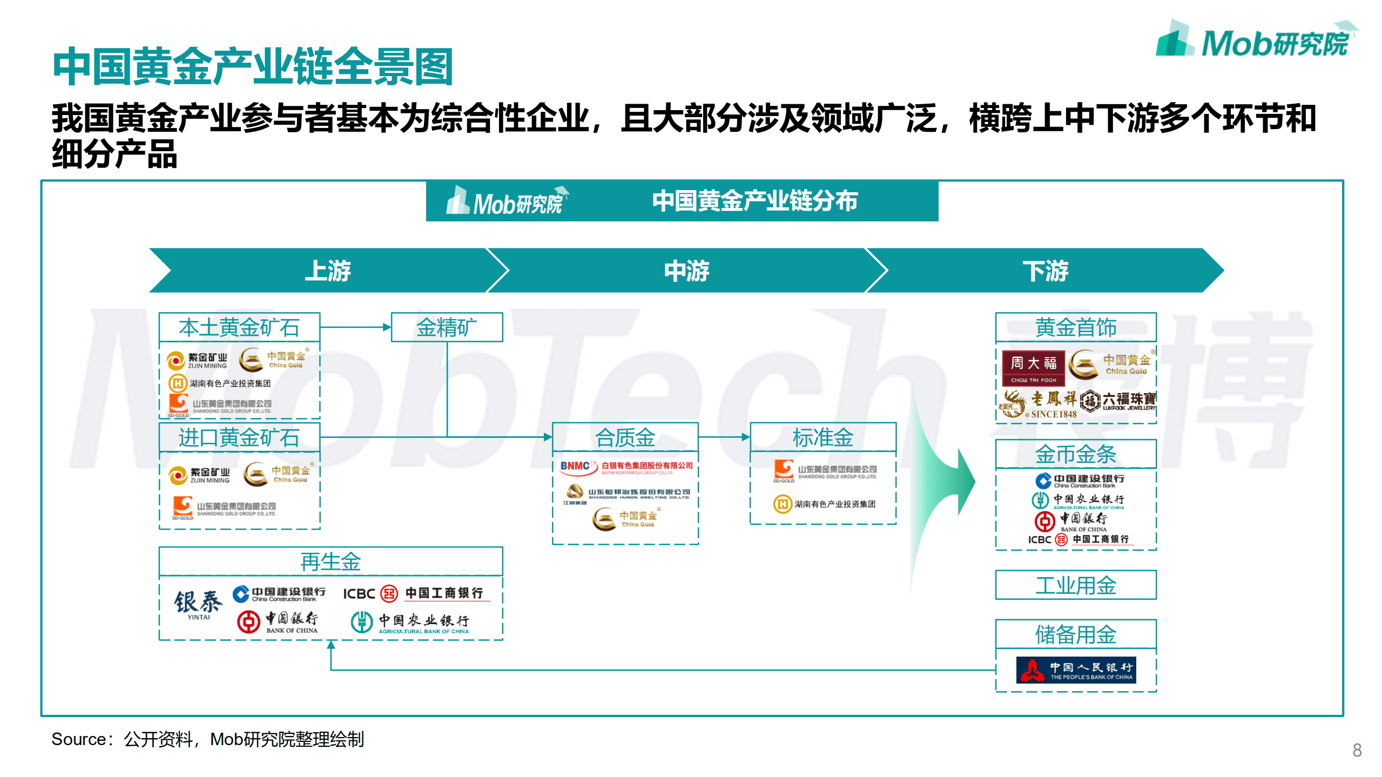Click the slide title 中国黄金产业链全景图

coord(253,67)
